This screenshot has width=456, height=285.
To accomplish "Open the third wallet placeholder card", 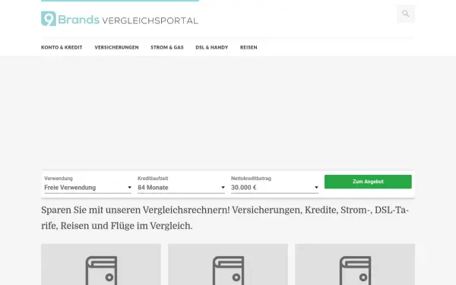I will click(355, 264).
